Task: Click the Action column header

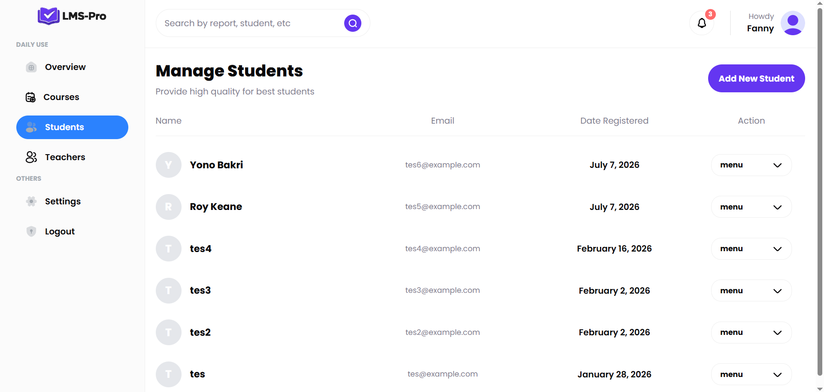Action: (x=751, y=121)
